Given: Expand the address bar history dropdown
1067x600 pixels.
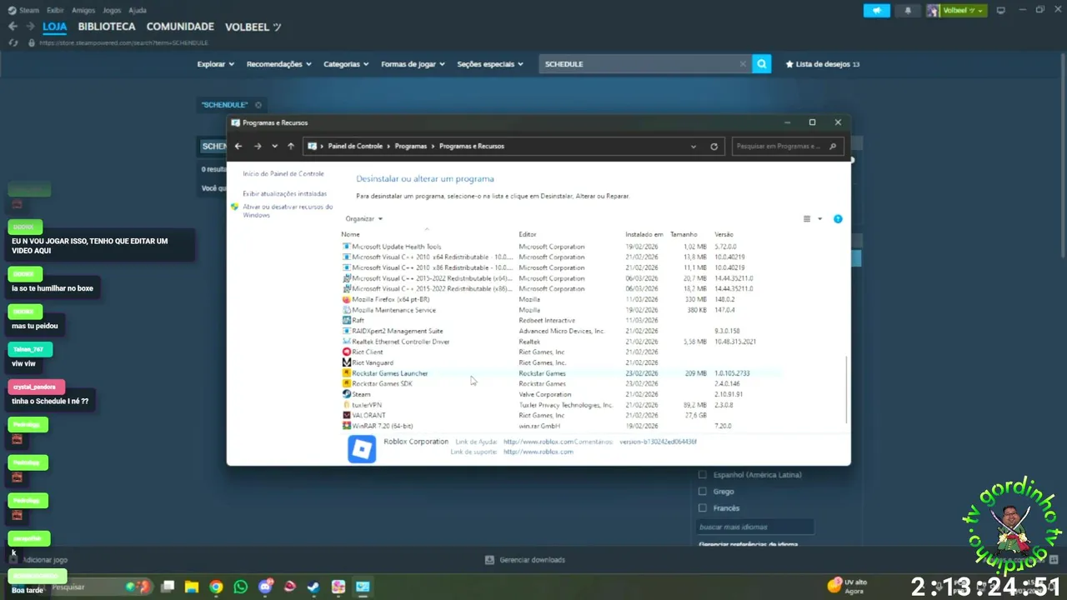Looking at the screenshot, I should (694, 146).
